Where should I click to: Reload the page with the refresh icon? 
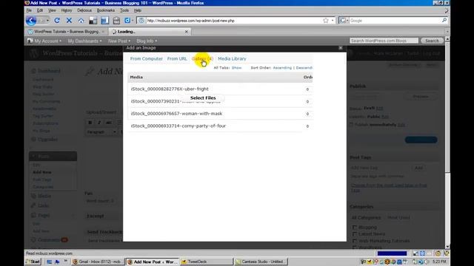click(x=57, y=21)
